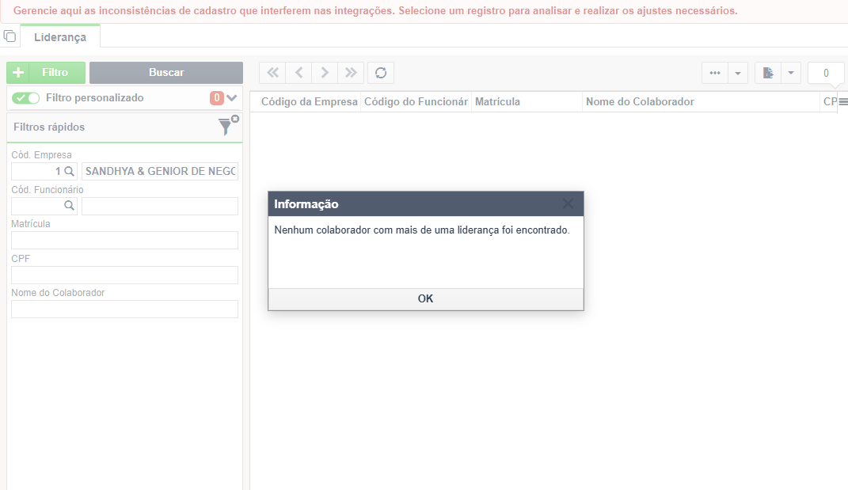Expand the Filtro personalizado chevron
The image size is (848, 490).
(232, 98)
